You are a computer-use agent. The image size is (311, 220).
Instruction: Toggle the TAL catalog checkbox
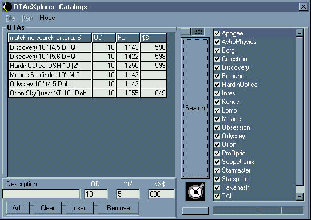pyautogui.click(x=217, y=196)
